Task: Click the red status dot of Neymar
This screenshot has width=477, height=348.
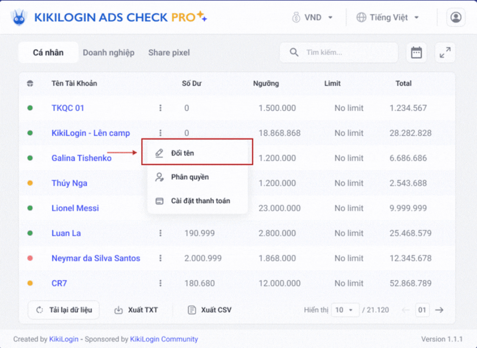Action: click(30, 258)
